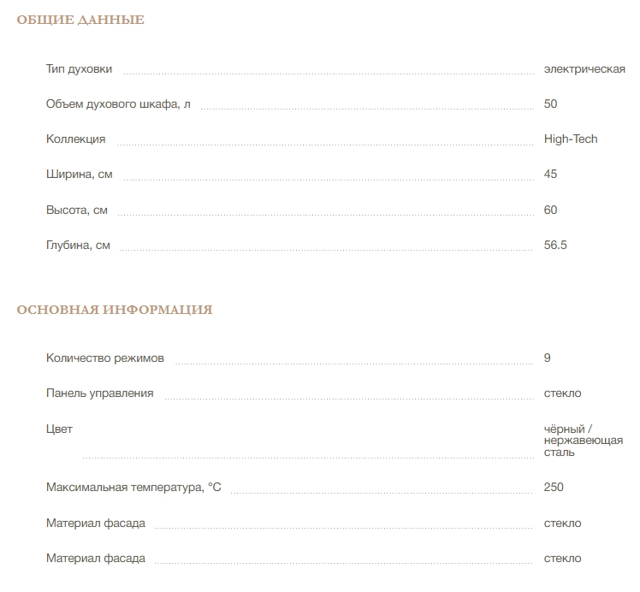Click the Цвет label
The image size is (640, 592).
[x=59, y=429]
